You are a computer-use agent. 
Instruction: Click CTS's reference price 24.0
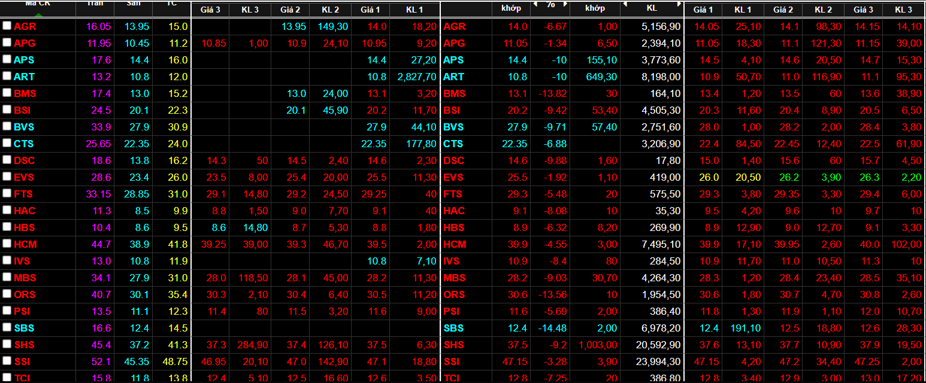coord(177,144)
